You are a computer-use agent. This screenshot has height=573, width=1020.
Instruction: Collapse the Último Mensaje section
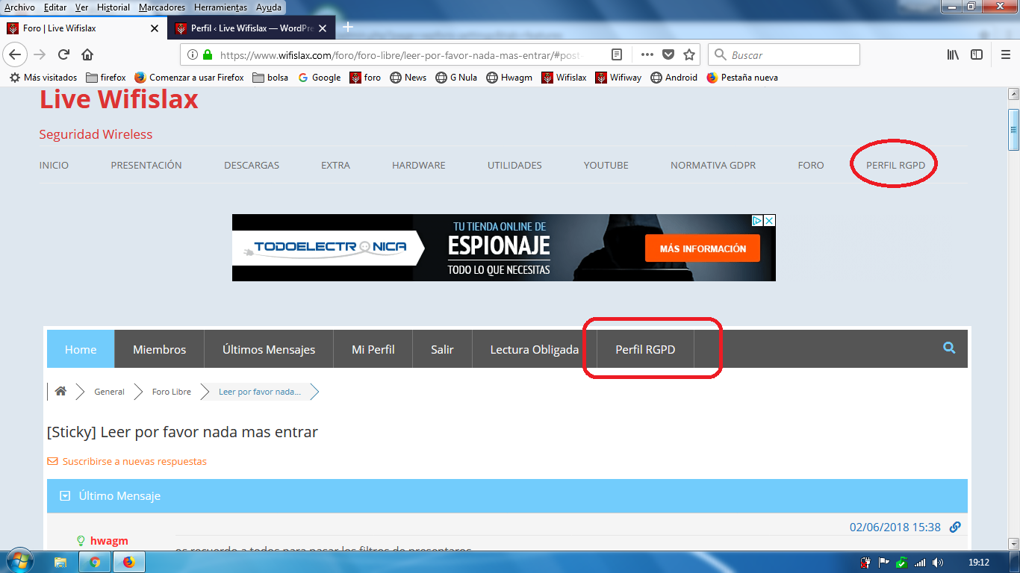pos(65,495)
